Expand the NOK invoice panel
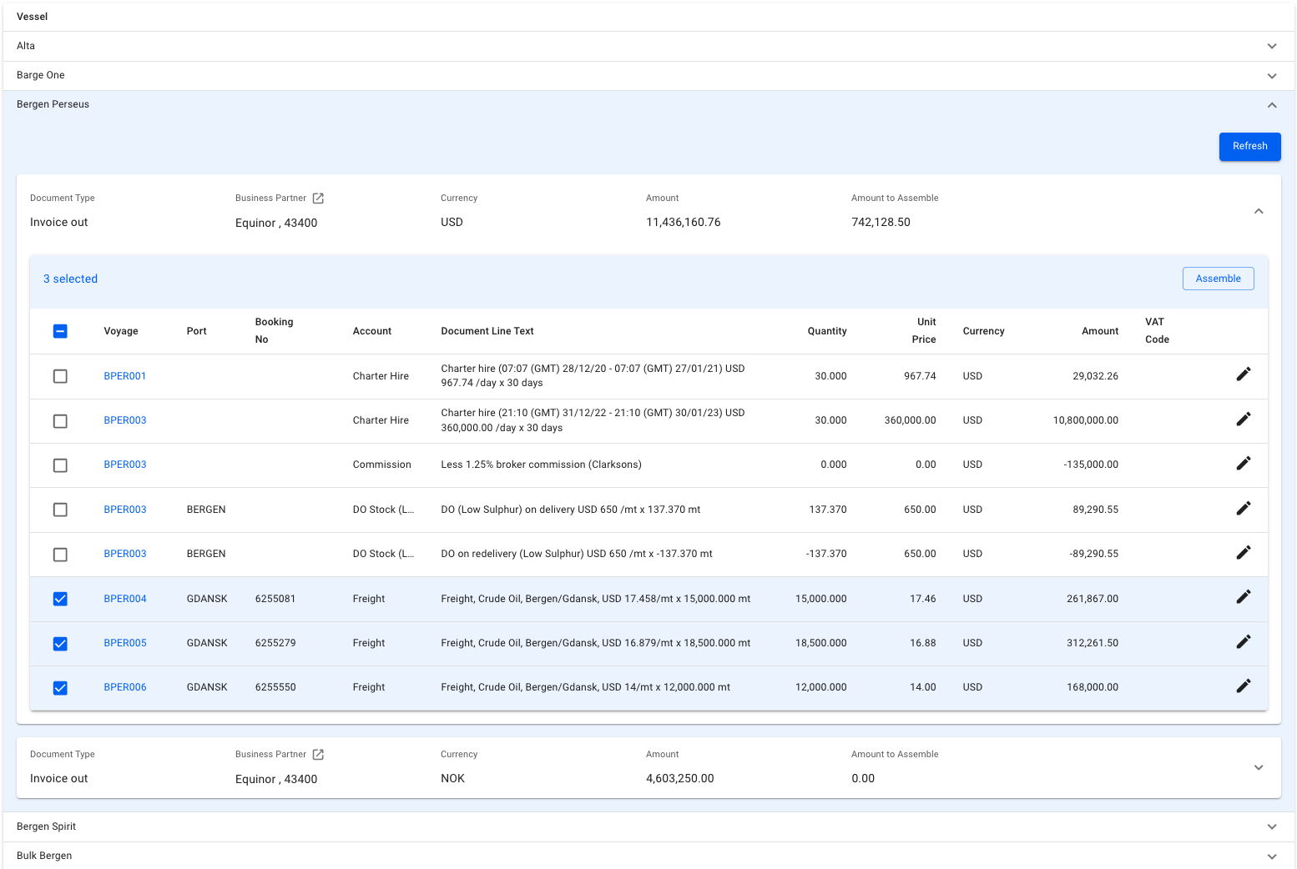This screenshot has height=869, width=1297. [x=1258, y=767]
